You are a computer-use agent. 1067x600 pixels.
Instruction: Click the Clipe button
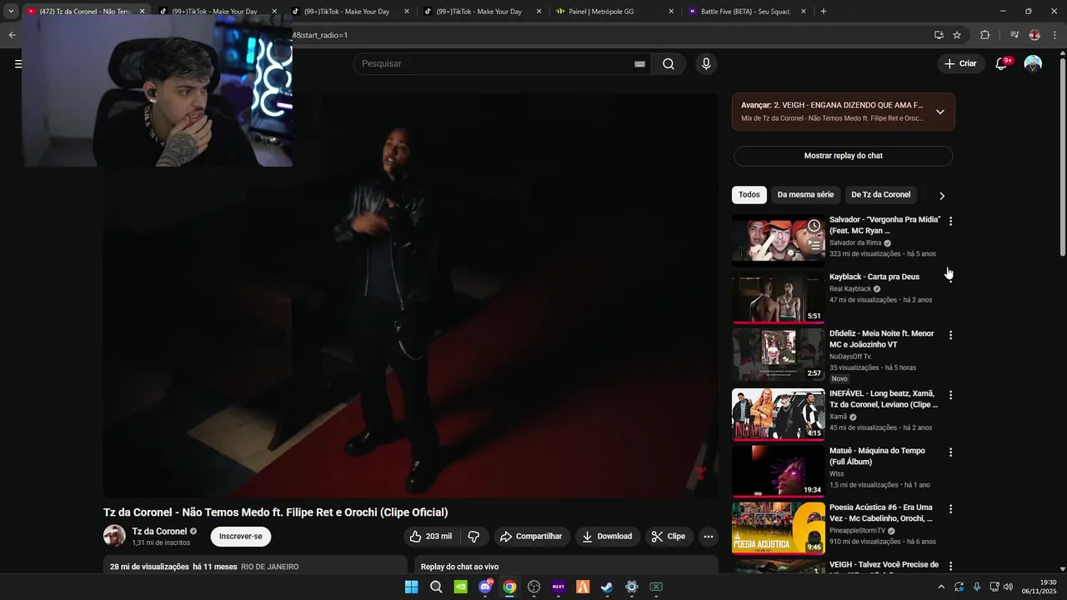coord(669,537)
